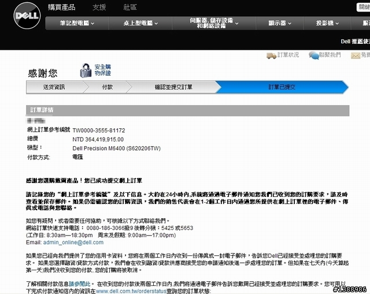Open the www.dell.com.tw/orderstatus link

[131, 291]
